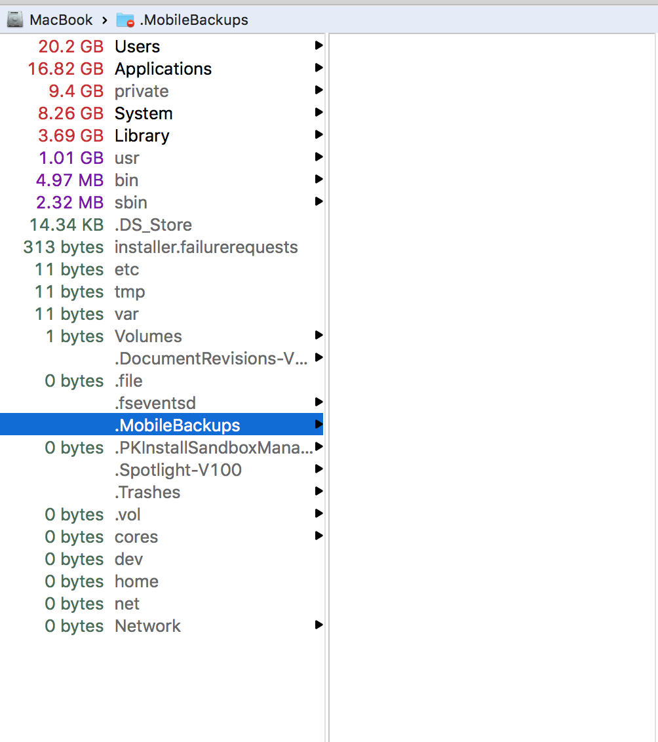Image resolution: width=658 pixels, height=742 pixels.
Task: Click the 8.26 GB size value
Action: click(71, 113)
